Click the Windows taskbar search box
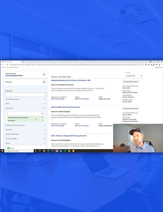 [19, 151]
